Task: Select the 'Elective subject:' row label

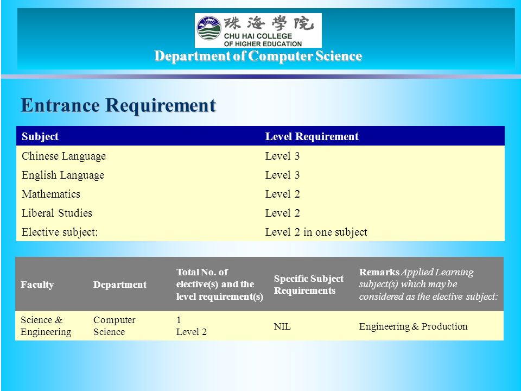Action: click(60, 232)
